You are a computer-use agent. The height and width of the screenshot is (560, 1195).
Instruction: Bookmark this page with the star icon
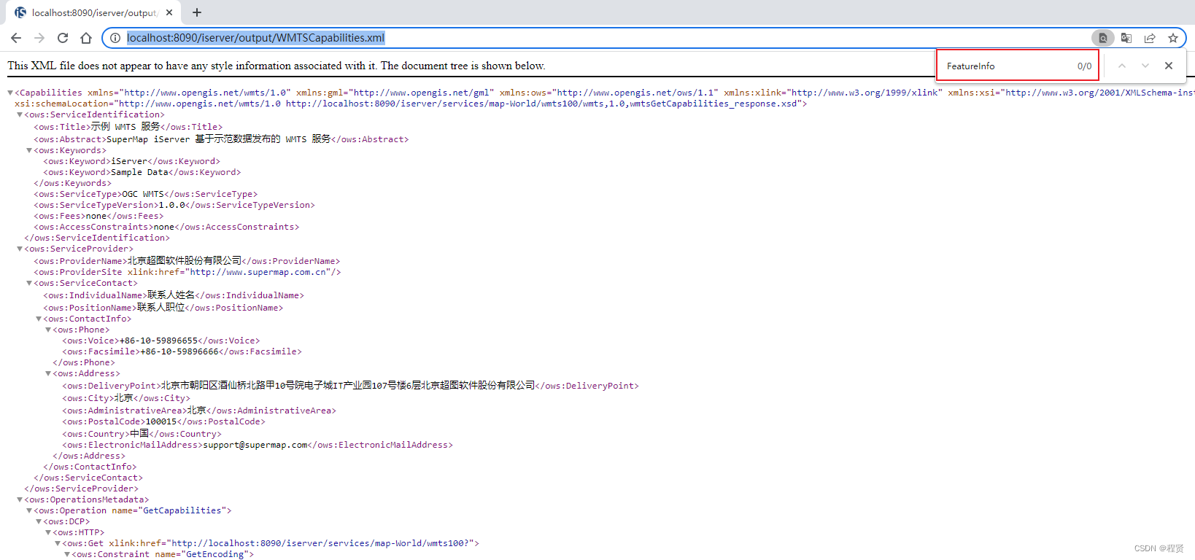[1173, 38]
